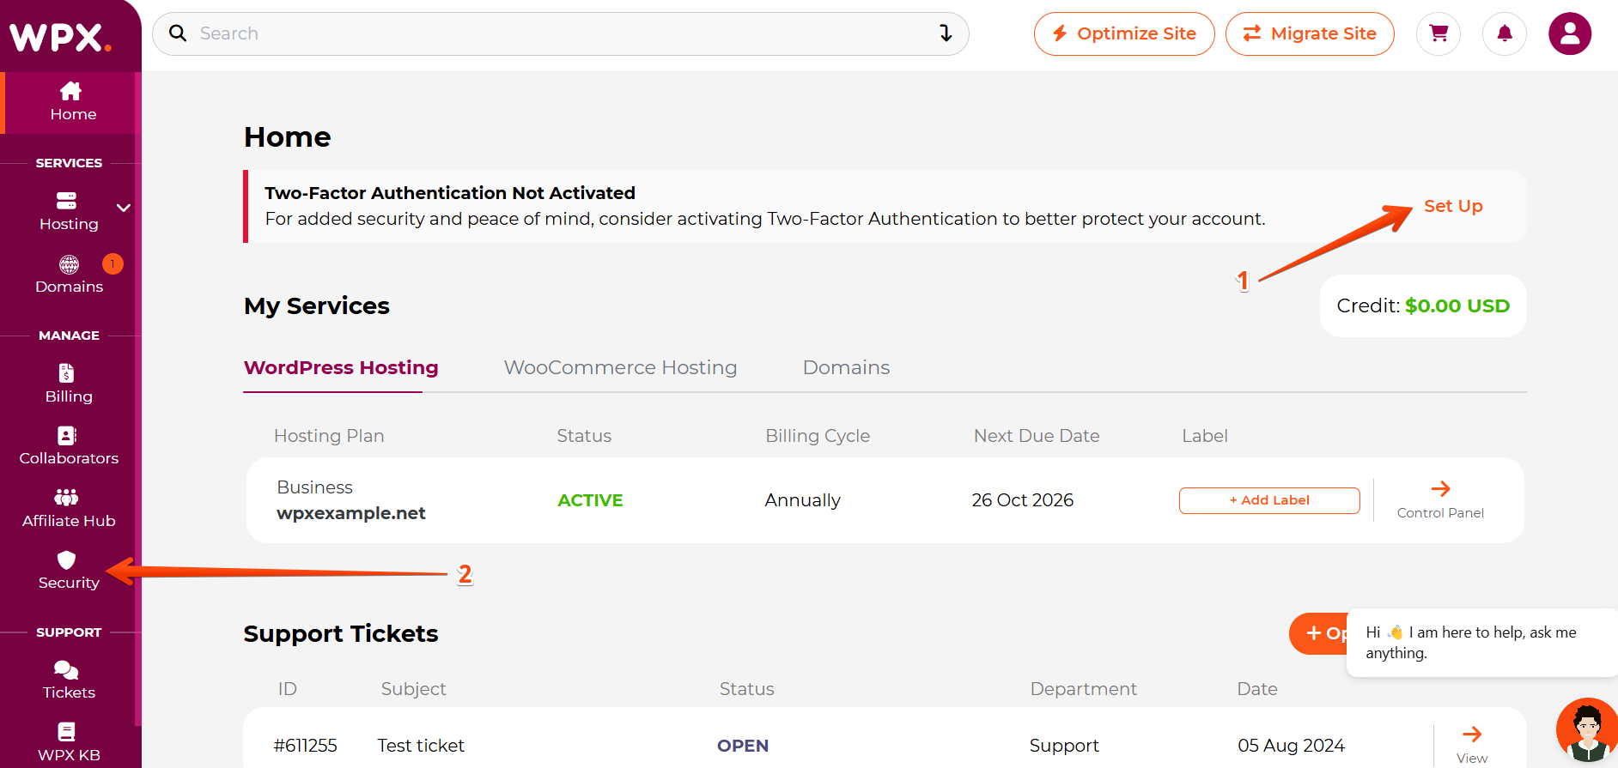Switch to WooCommerce Hosting tab
Screen dimensions: 1618x768
click(620, 367)
